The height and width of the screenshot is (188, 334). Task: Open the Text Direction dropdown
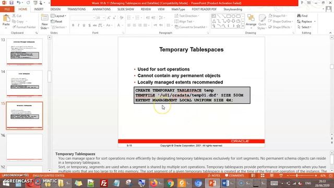click(x=187, y=16)
